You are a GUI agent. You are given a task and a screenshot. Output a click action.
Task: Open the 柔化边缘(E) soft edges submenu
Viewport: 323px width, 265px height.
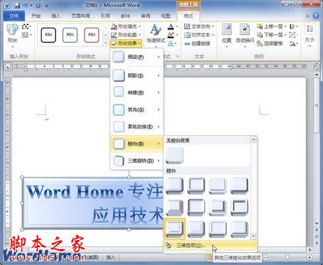(x=137, y=127)
